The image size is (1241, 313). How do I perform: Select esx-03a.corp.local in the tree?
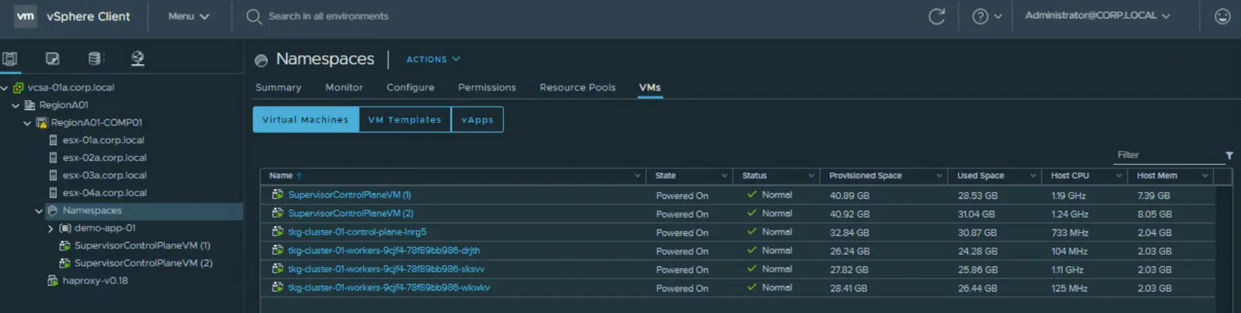click(x=104, y=176)
